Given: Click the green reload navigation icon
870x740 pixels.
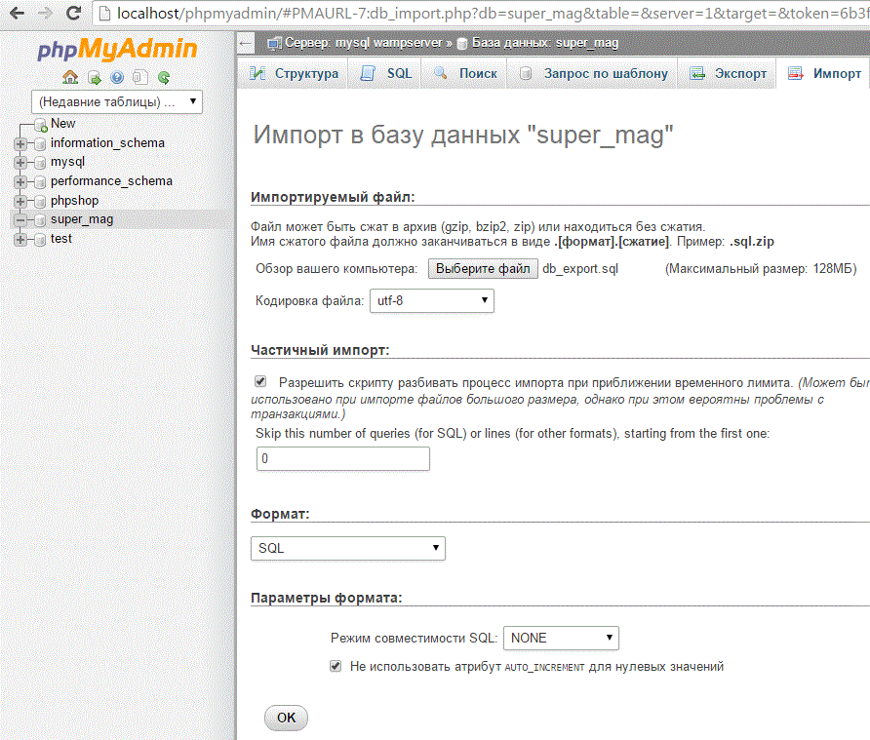Looking at the screenshot, I should 164,78.
